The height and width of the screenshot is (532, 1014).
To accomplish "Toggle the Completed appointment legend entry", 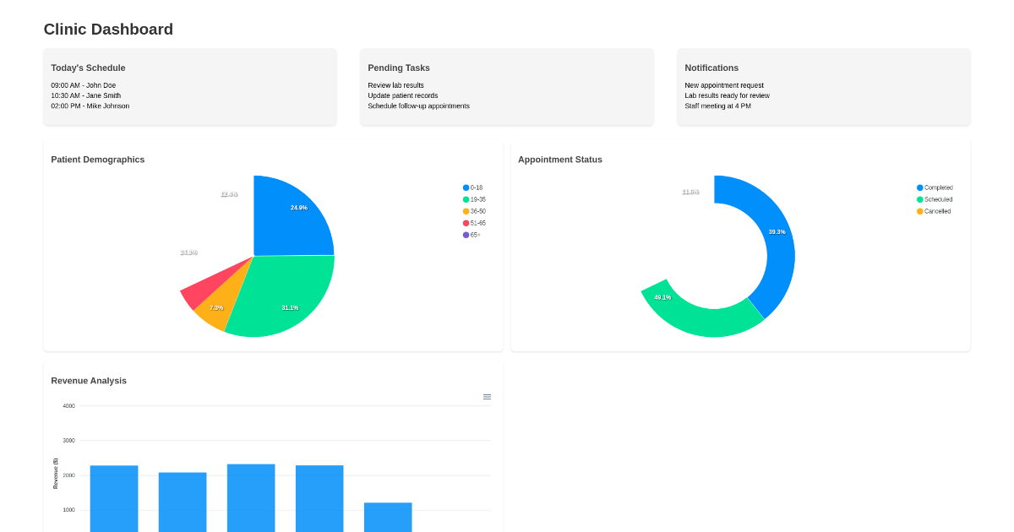I will (934, 187).
